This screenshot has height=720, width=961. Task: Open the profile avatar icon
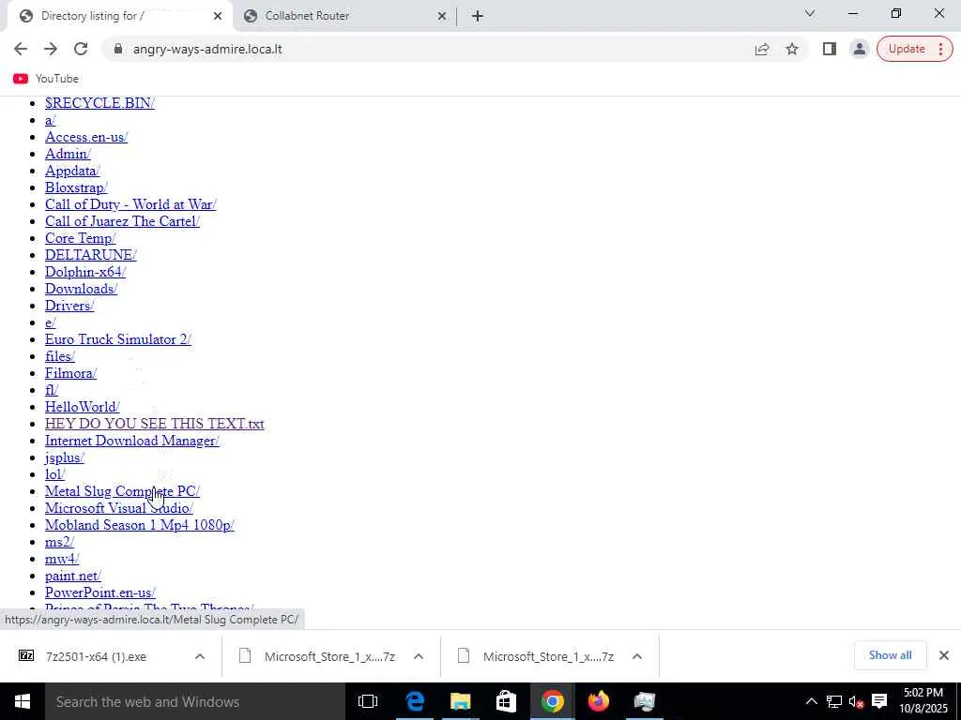click(x=860, y=49)
